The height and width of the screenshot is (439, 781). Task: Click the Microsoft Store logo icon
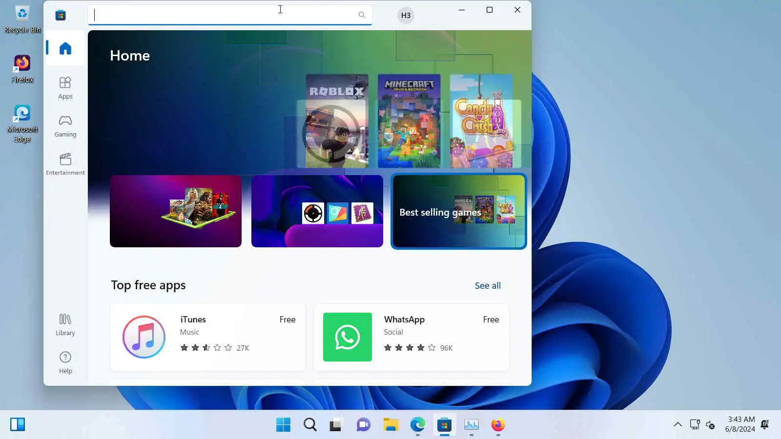(61, 15)
